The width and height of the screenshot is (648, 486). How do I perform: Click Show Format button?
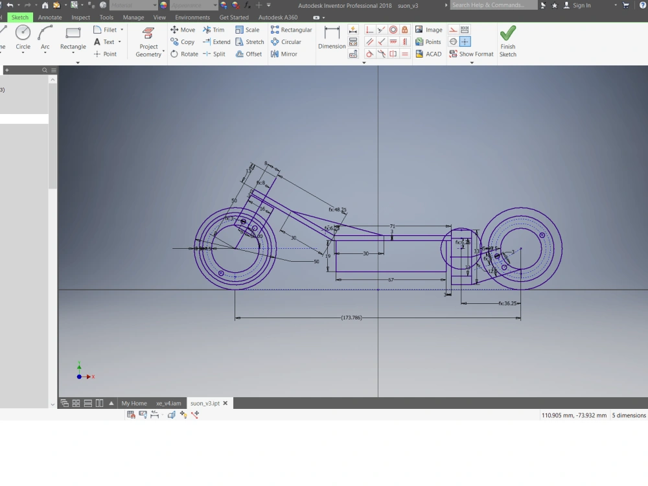pyautogui.click(x=472, y=54)
